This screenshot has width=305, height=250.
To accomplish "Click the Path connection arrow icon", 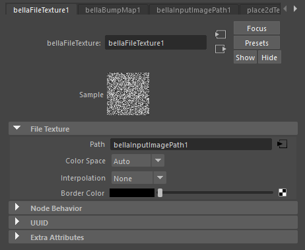I will (x=282, y=144).
